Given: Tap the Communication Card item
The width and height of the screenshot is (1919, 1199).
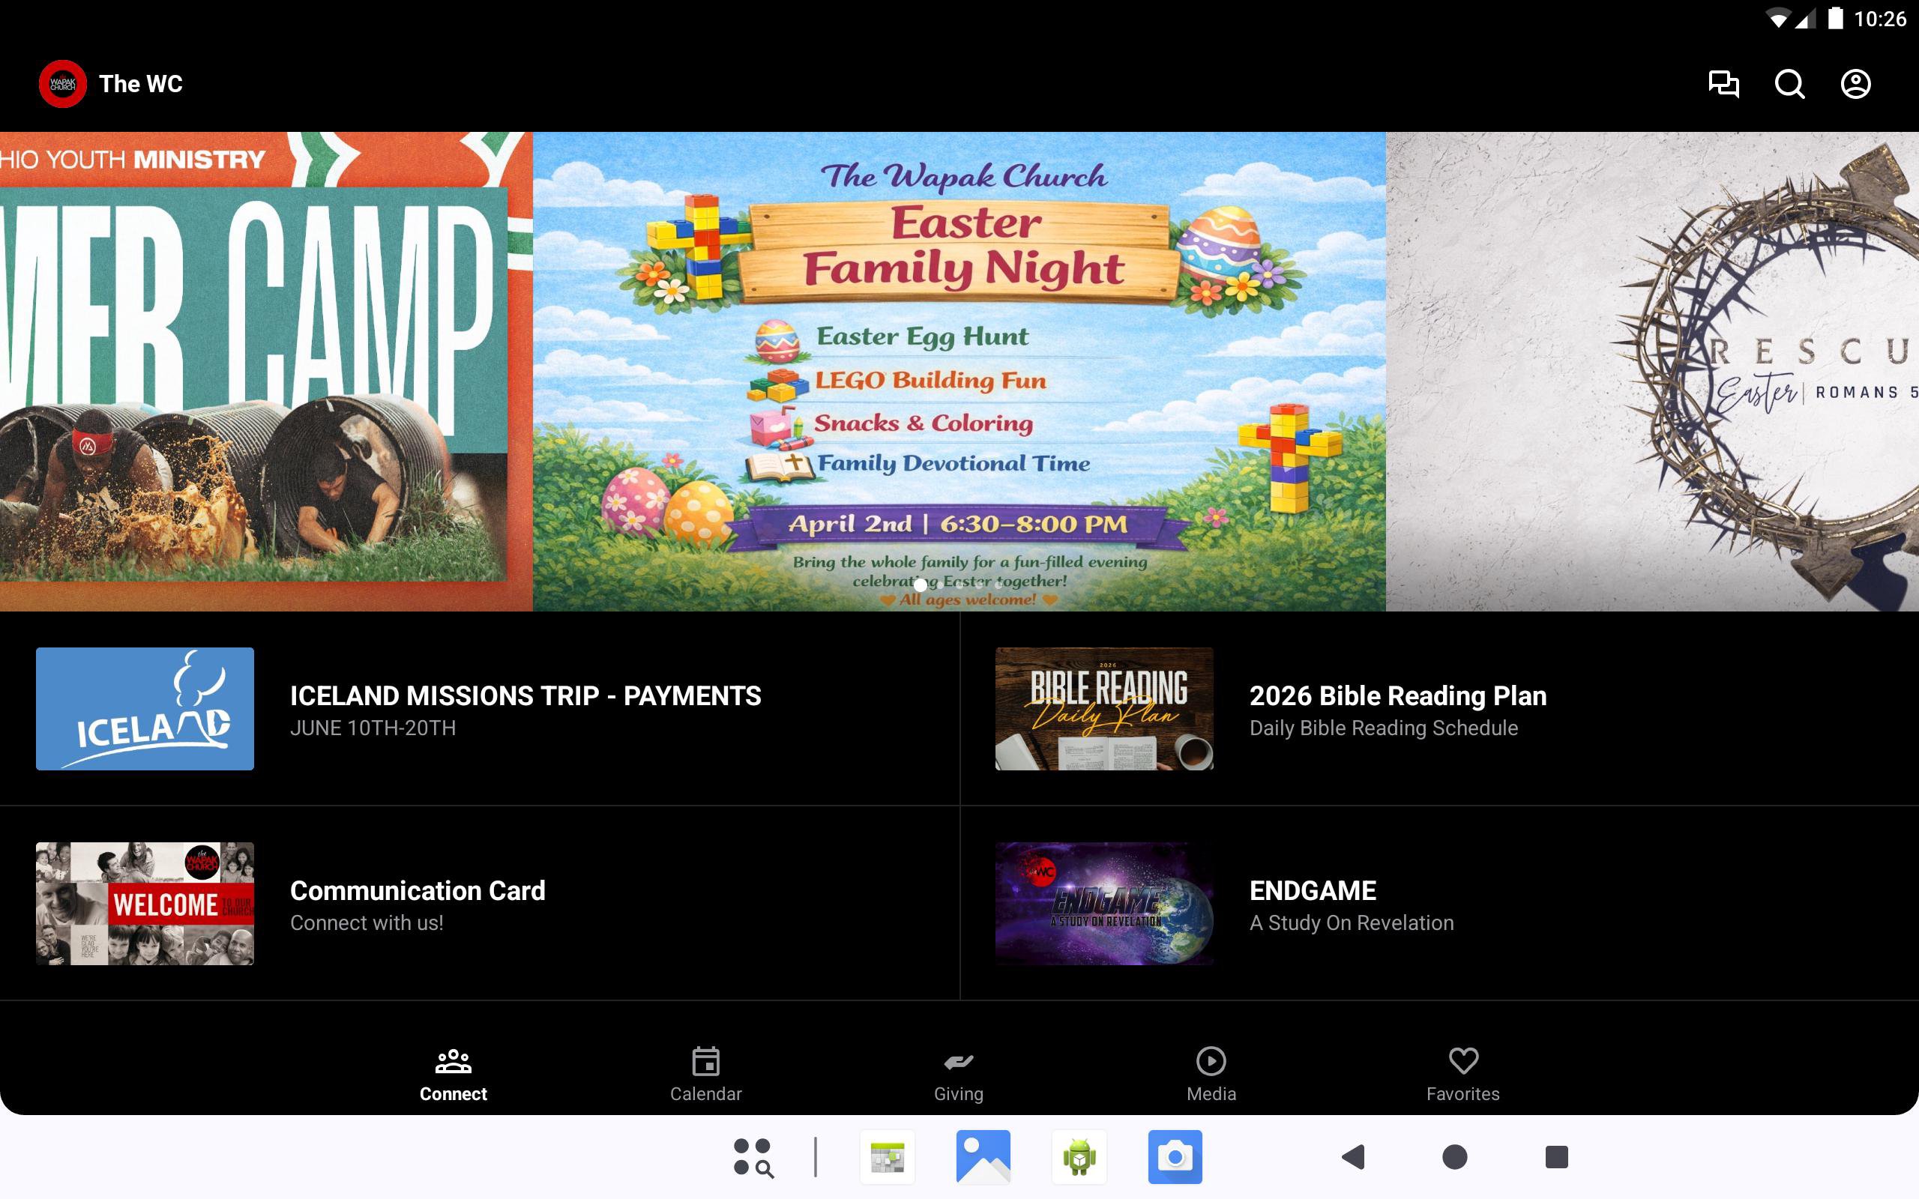Looking at the screenshot, I should [417, 904].
